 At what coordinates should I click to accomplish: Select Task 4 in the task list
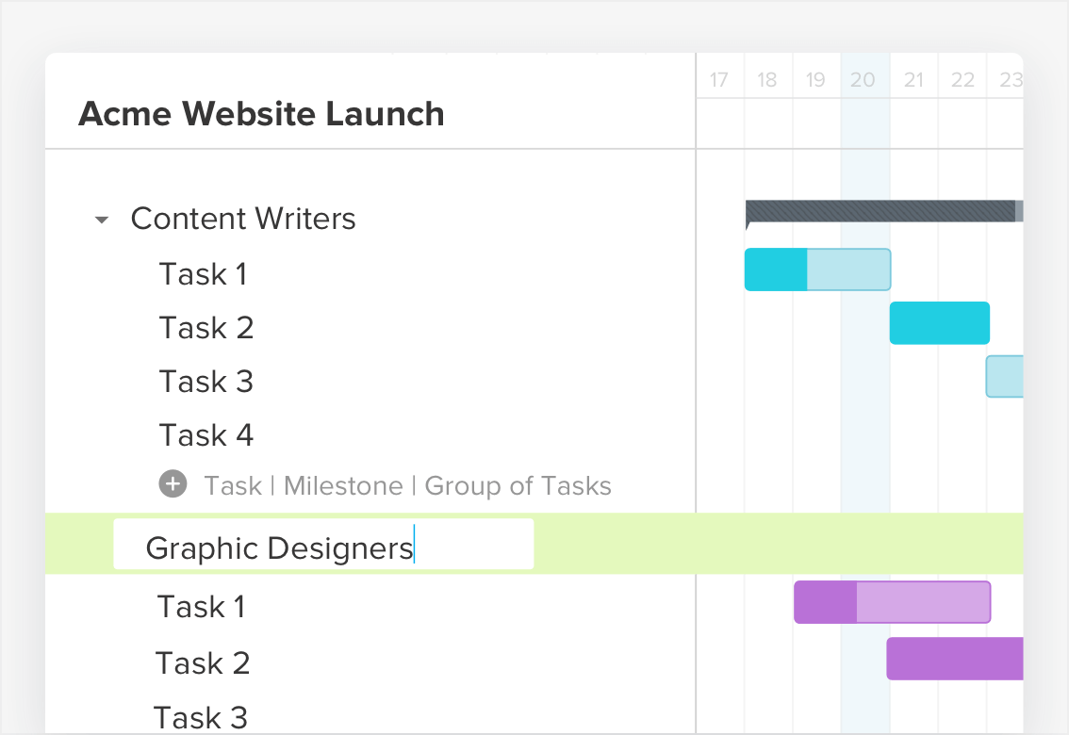click(206, 435)
